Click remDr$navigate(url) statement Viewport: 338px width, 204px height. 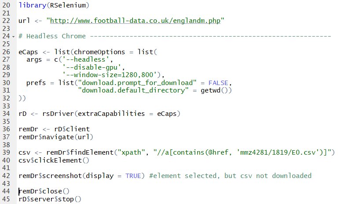tap(56, 137)
